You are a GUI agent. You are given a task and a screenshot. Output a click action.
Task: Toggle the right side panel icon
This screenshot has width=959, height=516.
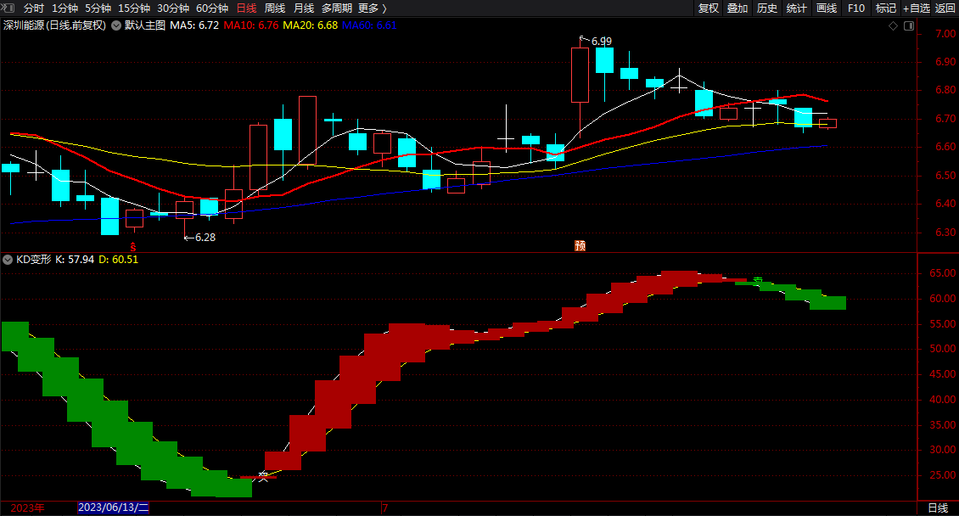[909, 25]
